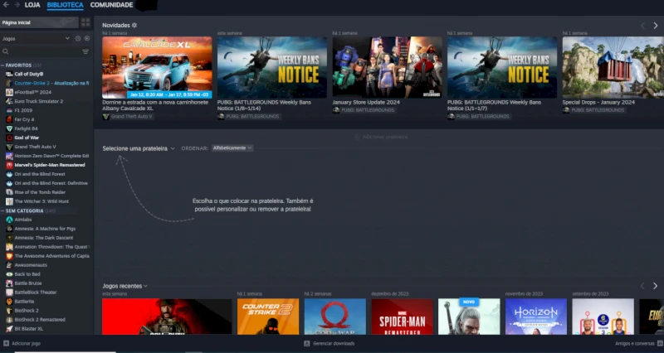Show next Novidades items with right arrow
664x353 pixels.
[655, 26]
